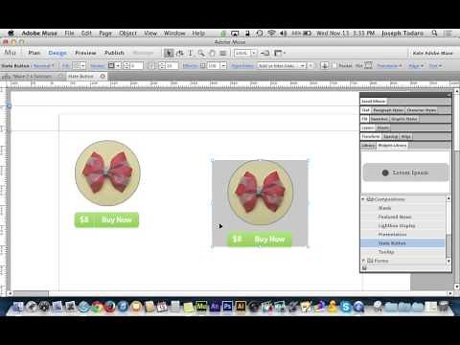Open the Hyperlinks combo box

(x=282, y=66)
